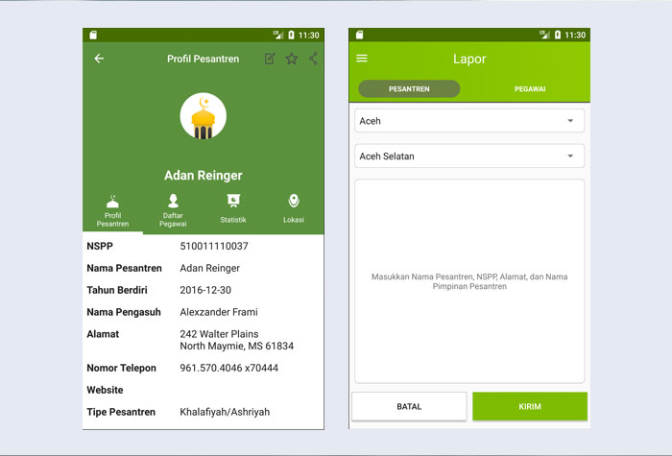
Task: Tap the back arrow in Profil Pesantren
Action: coord(99,59)
